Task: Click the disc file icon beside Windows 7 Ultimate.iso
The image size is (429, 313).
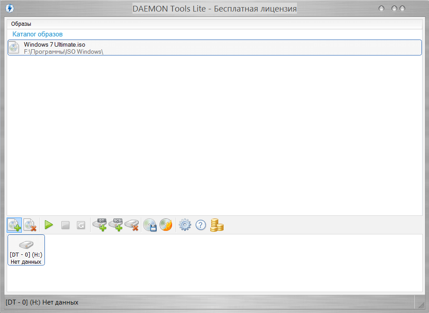Action: [x=14, y=48]
